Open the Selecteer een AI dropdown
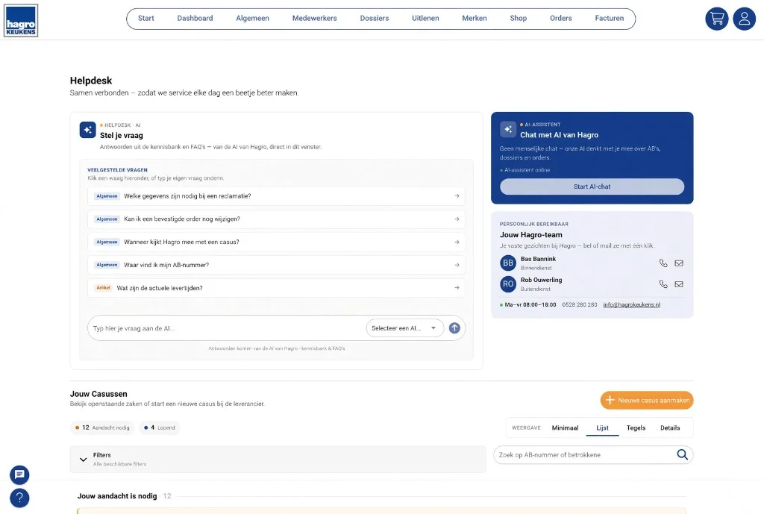Viewport: 764px width, 514px height. (x=405, y=328)
